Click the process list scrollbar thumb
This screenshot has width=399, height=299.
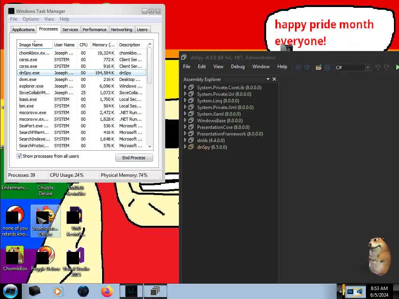coord(150,65)
